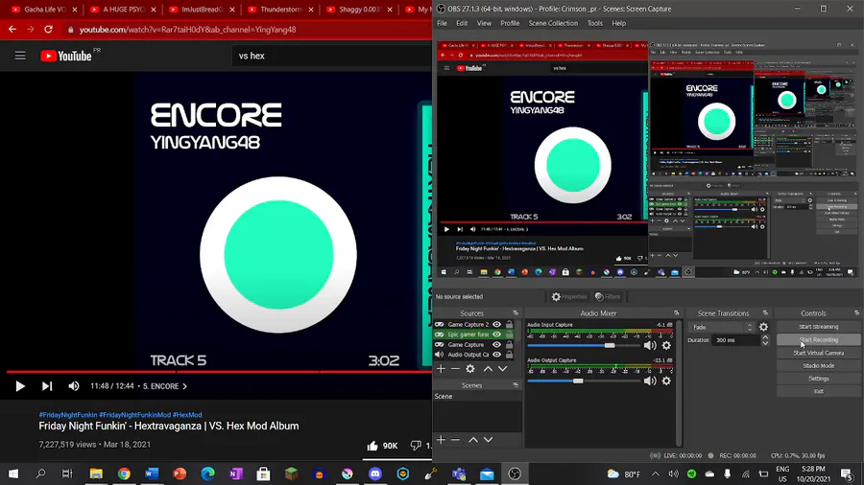Viewport: 864px width, 485px height.
Task: Toggle visibility of Game Capture 2 source
Action: point(496,324)
